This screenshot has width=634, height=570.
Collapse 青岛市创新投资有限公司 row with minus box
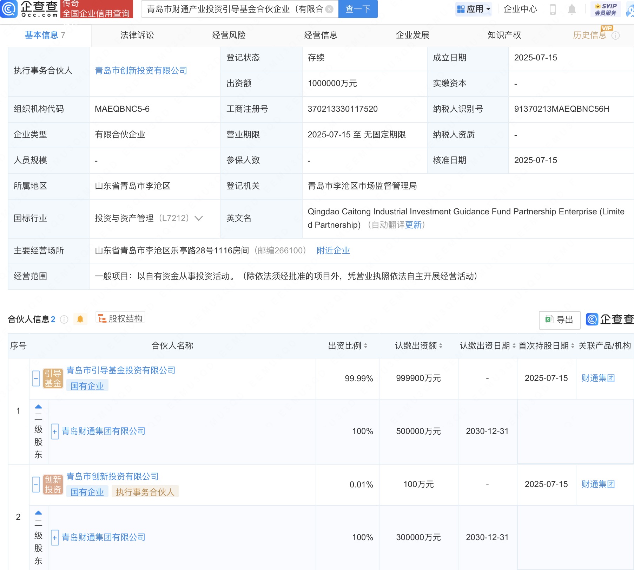point(36,485)
